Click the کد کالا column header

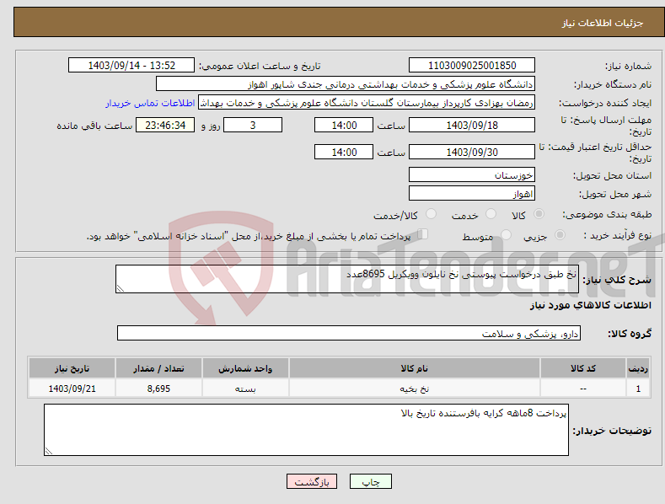click(583, 368)
